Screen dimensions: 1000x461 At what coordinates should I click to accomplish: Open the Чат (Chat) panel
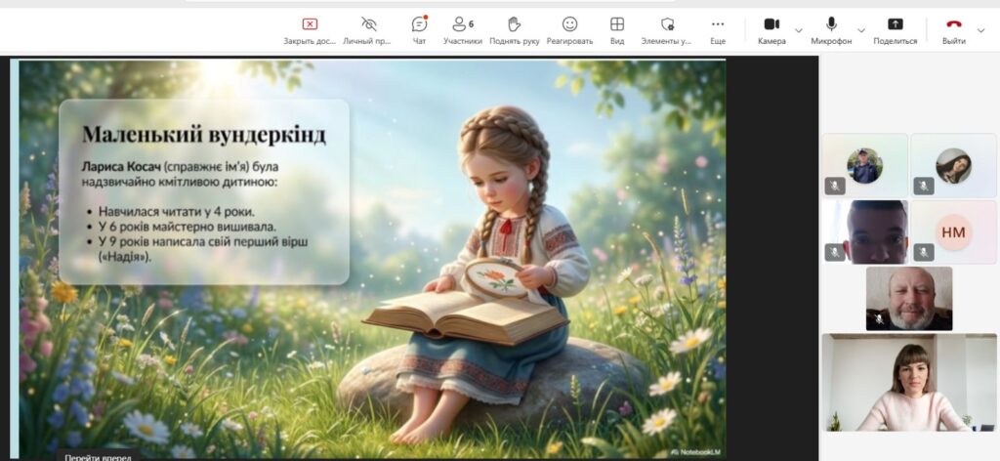coord(419,25)
